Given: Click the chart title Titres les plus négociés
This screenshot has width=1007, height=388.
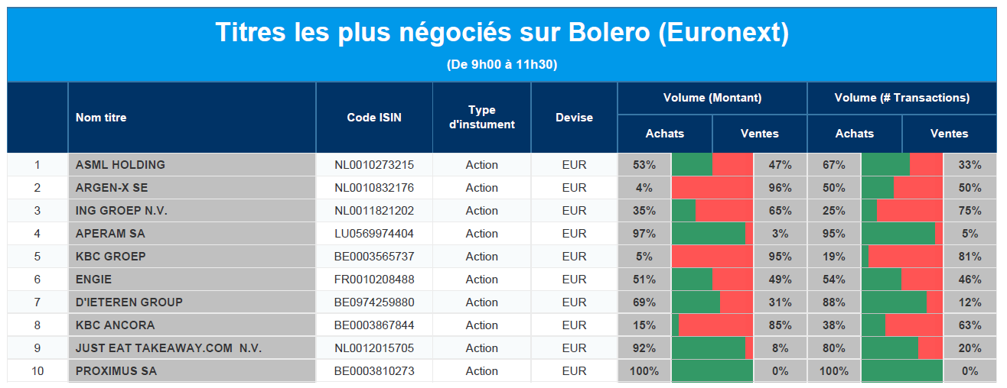Looking at the screenshot, I should [x=502, y=33].
